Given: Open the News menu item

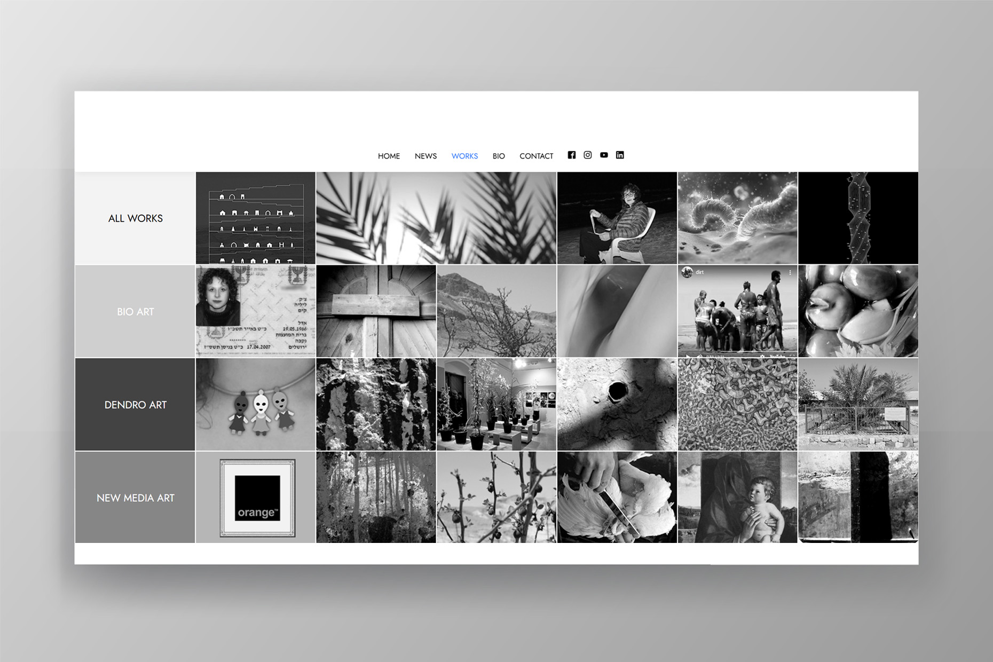Looking at the screenshot, I should point(425,156).
